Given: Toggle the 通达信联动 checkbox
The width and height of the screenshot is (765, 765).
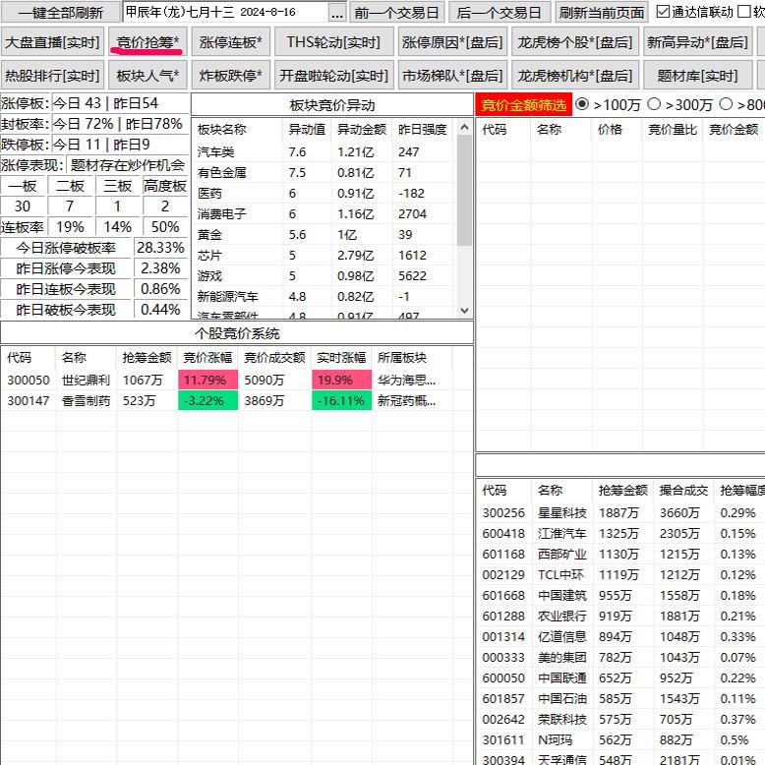Looking at the screenshot, I should pos(663,12).
